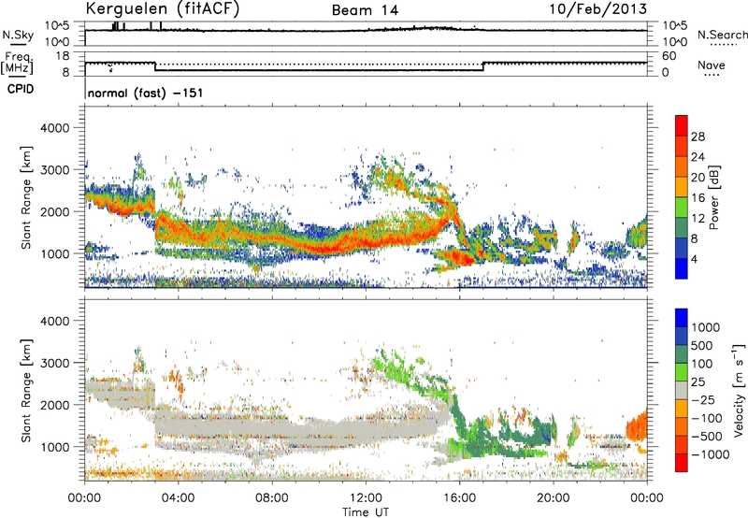
Task: Click the "18" label on the frequency axis
Action: [x=63, y=56]
